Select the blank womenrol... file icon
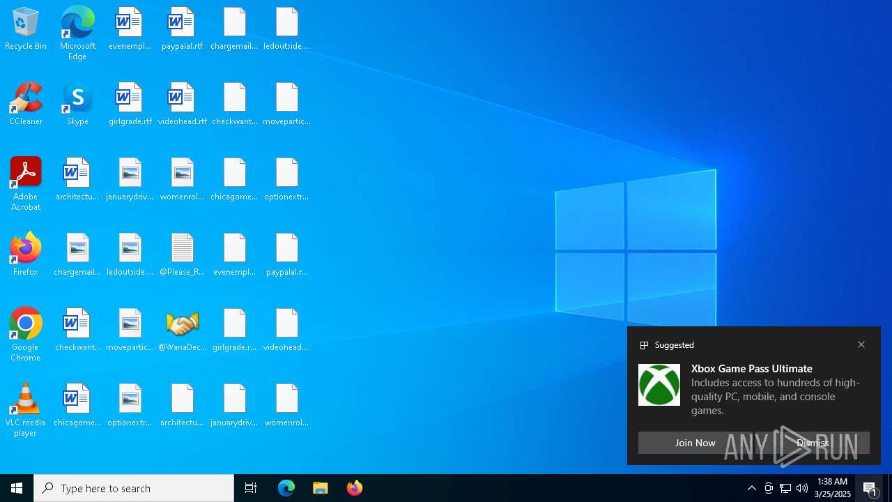 287,406
